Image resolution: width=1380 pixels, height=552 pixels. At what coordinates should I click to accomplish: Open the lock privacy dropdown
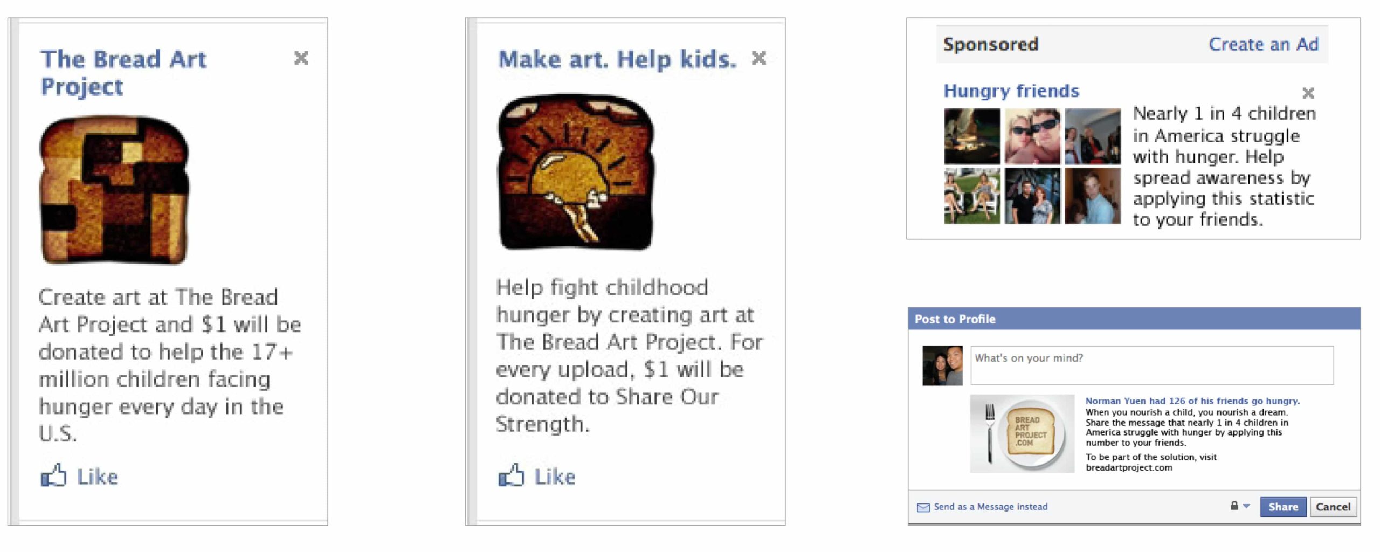click(x=1240, y=506)
